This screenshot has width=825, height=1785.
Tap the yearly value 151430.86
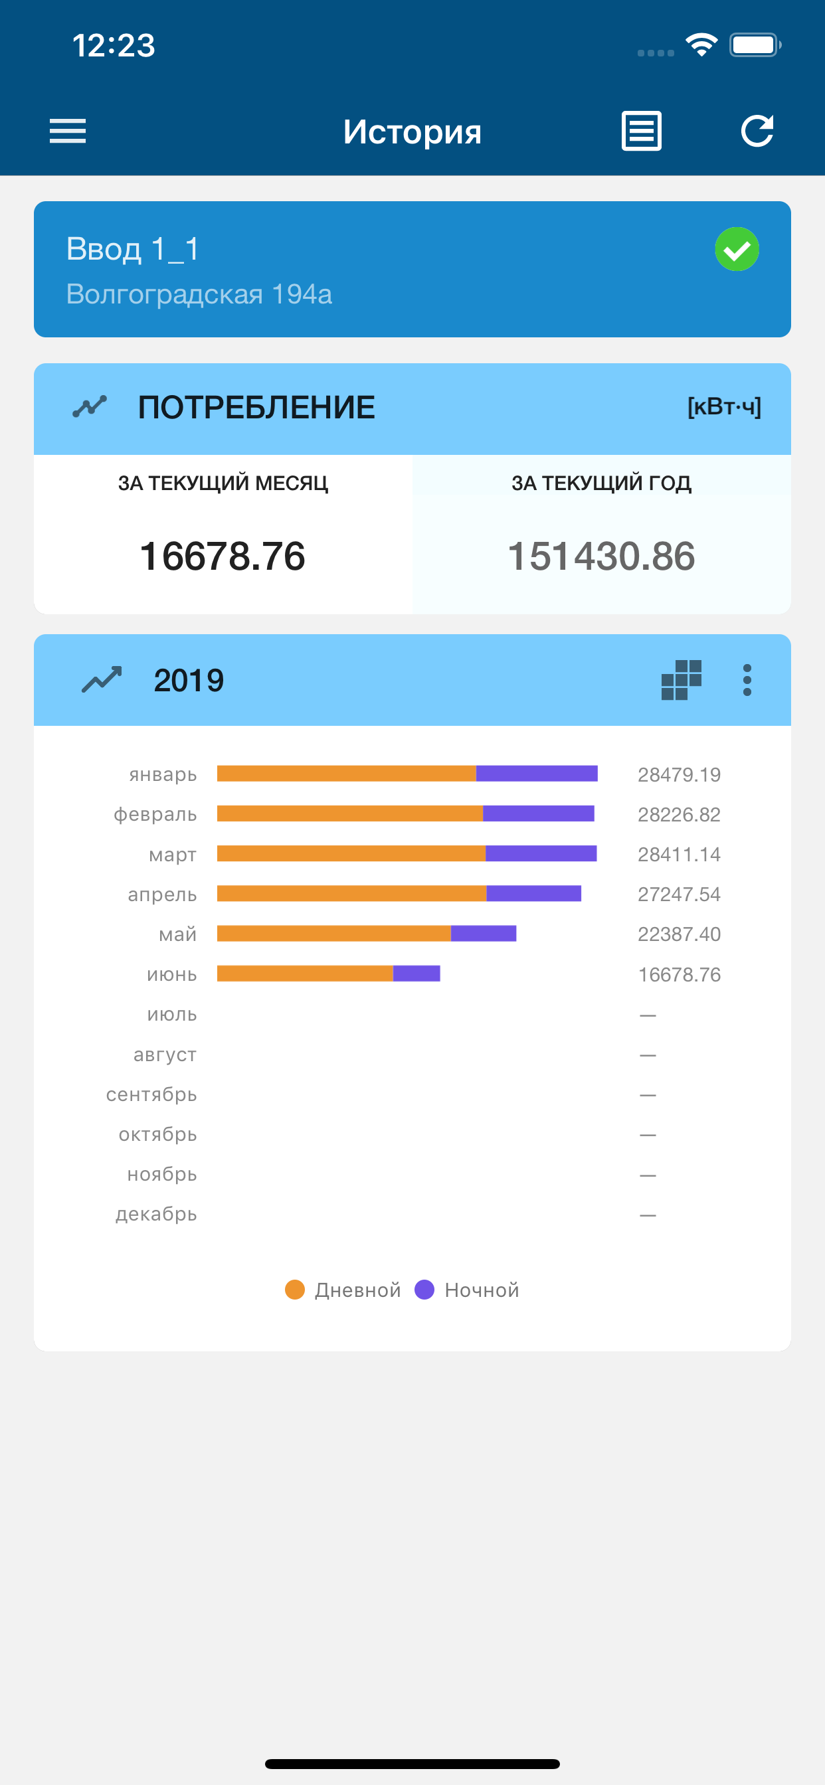[602, 556]
